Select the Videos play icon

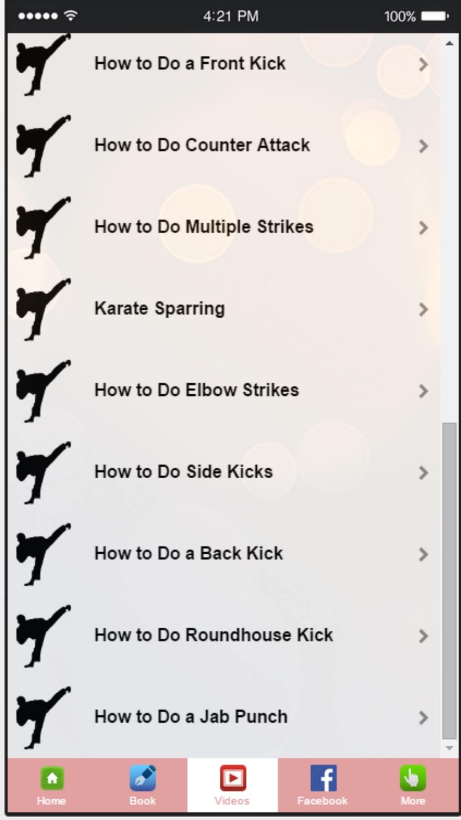(x=232, y=778)
